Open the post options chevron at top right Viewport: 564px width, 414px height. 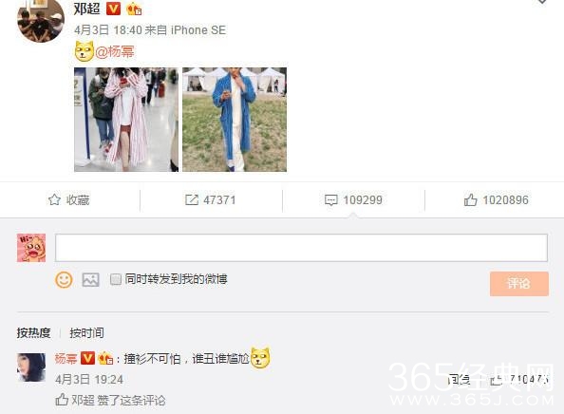coord(542,2)
